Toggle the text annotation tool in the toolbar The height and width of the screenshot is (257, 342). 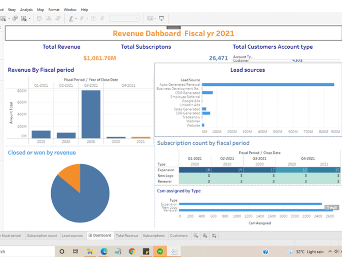[93, 18]
